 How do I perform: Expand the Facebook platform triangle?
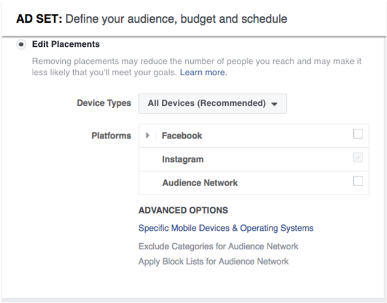tap(148, 135)
